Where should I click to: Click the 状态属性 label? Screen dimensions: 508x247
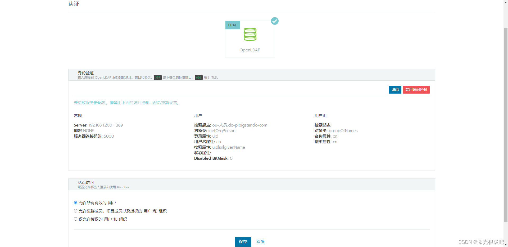tap(203, 153)
